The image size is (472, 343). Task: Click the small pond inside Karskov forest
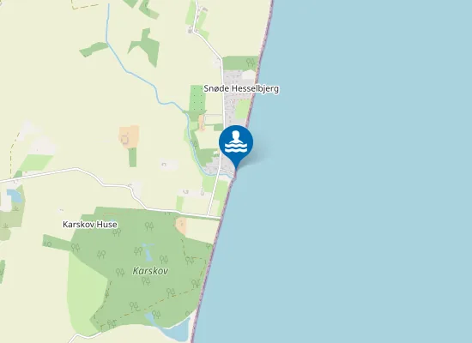[148, 254]
